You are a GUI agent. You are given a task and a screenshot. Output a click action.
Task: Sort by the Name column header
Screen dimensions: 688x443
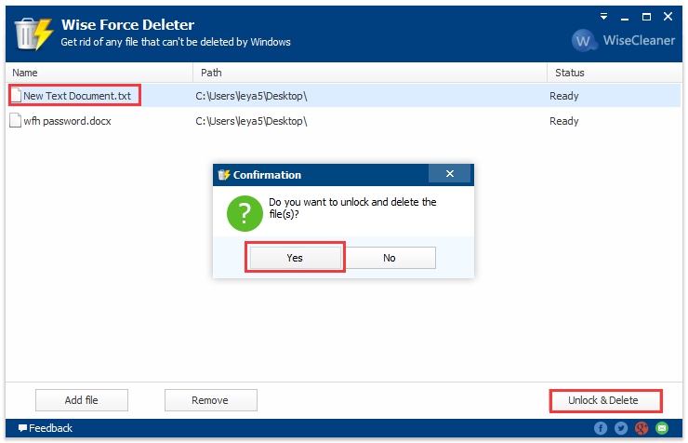click(99, 73)
